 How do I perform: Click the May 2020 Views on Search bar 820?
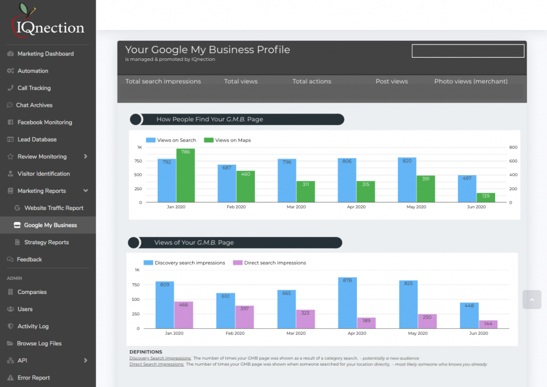(407, 180)
